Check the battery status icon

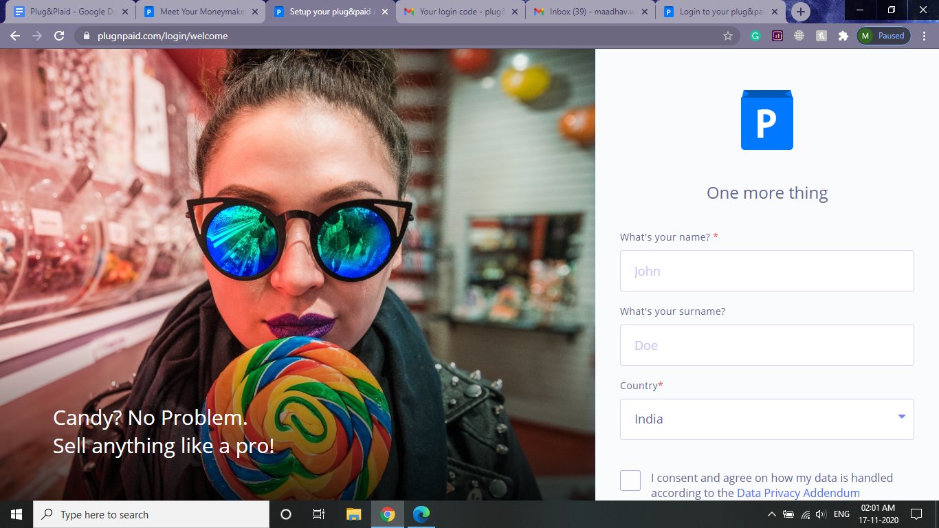point(788,514)
